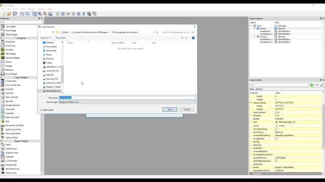Toggle the mouseTracking checkbox
Image resolution: width=325 pixels, height=182 pixels.
[276, 129]
